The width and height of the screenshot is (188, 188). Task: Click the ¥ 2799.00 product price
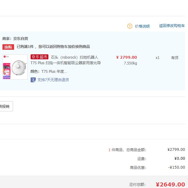coord(126,57)
